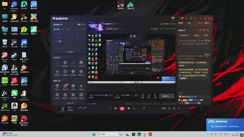The width and height of the screenshot is (244, 137).
Task: Click 添加素材 add source button
Action: tap(69, 51)
